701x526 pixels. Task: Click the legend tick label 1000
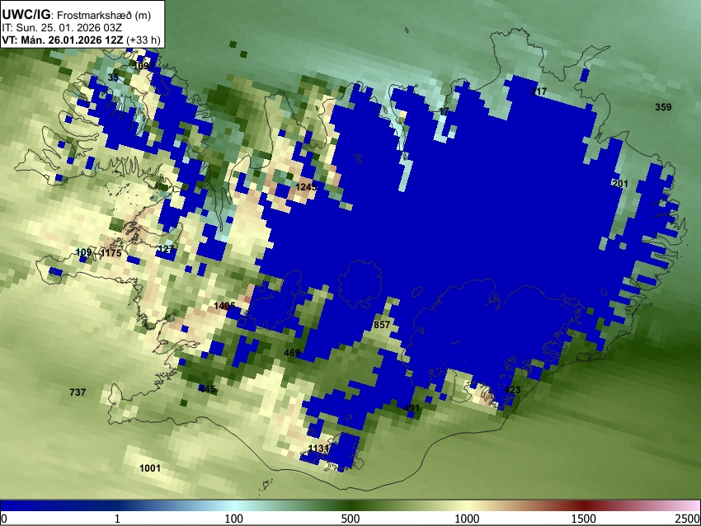(467, 519)
